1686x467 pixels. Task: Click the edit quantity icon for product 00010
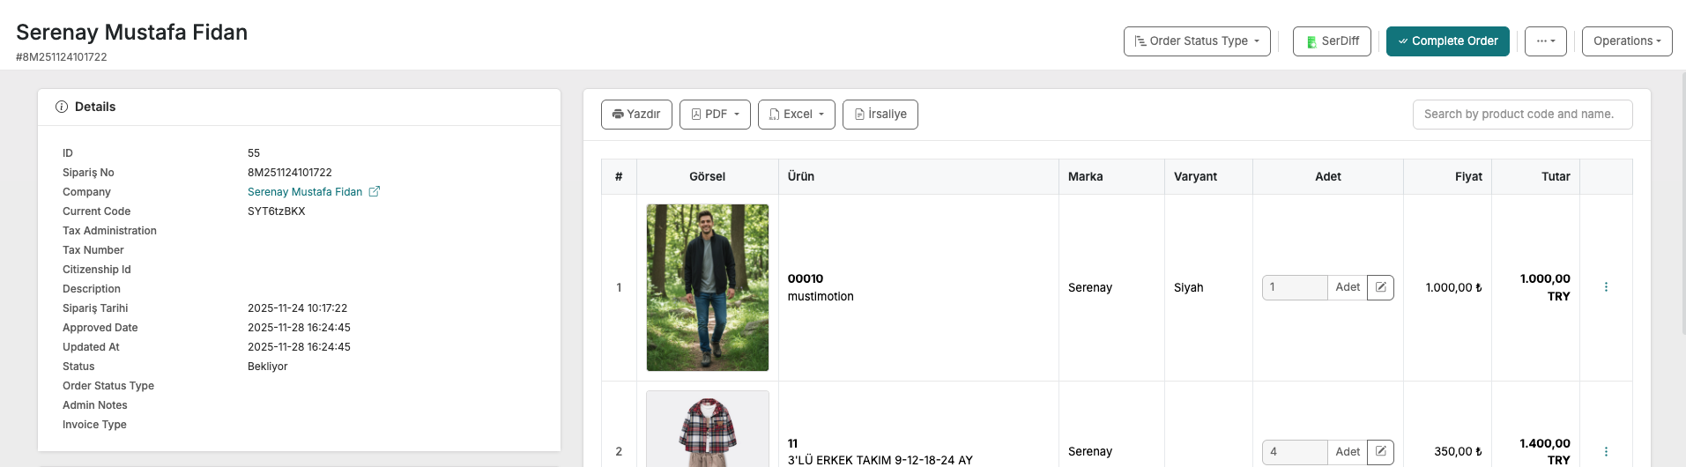coord(1380,287)
